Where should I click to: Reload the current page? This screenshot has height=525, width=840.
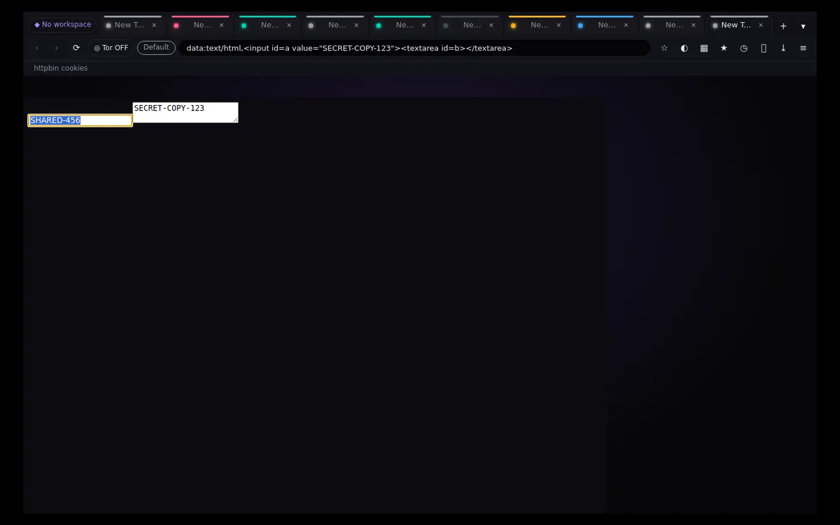tap(76, 48)
